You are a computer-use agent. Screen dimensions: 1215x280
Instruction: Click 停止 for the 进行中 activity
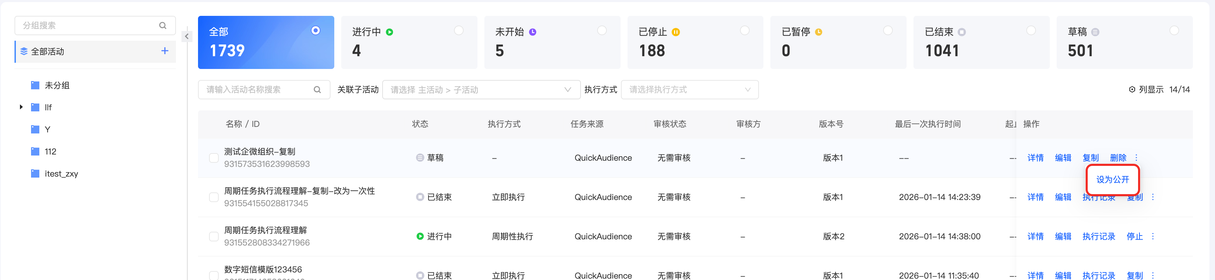coord(1134,236)
